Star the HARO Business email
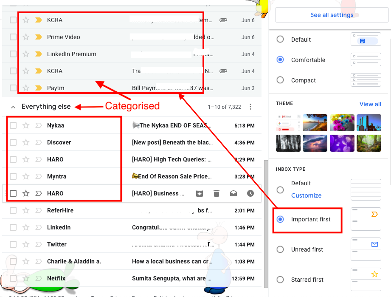 (x=26, y=193)
